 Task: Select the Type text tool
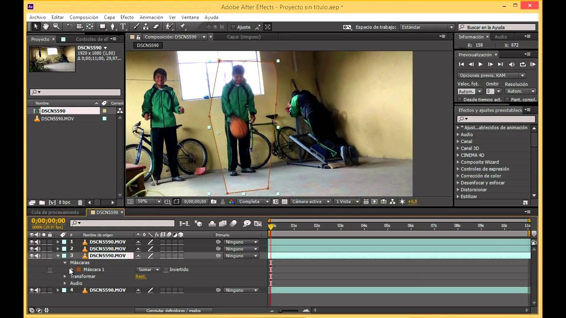coord(123,27)
